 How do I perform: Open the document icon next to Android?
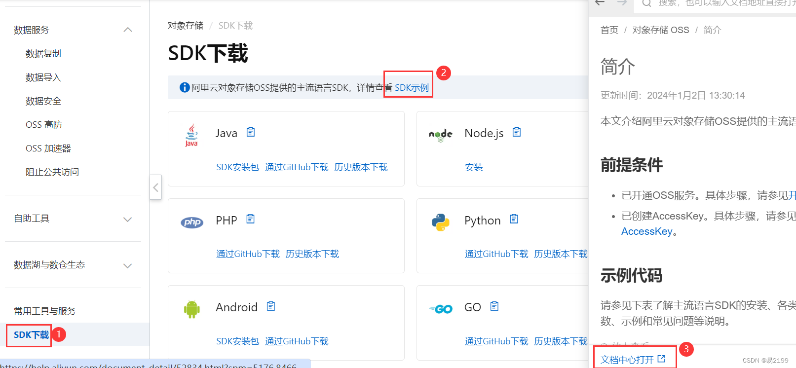pos(271,306)
